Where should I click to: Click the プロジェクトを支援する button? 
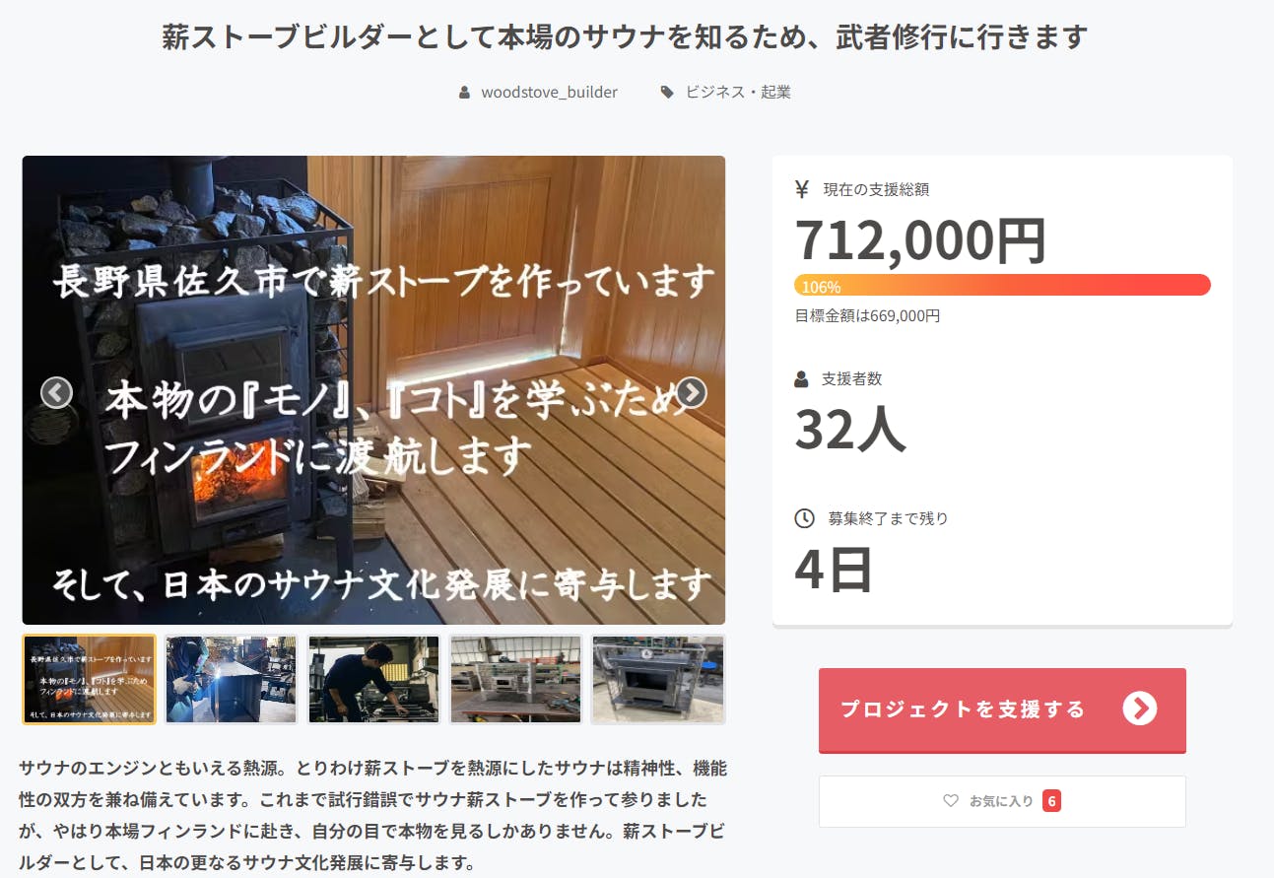coord(1002,710)
